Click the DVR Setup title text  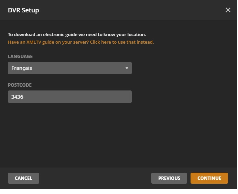23,10
